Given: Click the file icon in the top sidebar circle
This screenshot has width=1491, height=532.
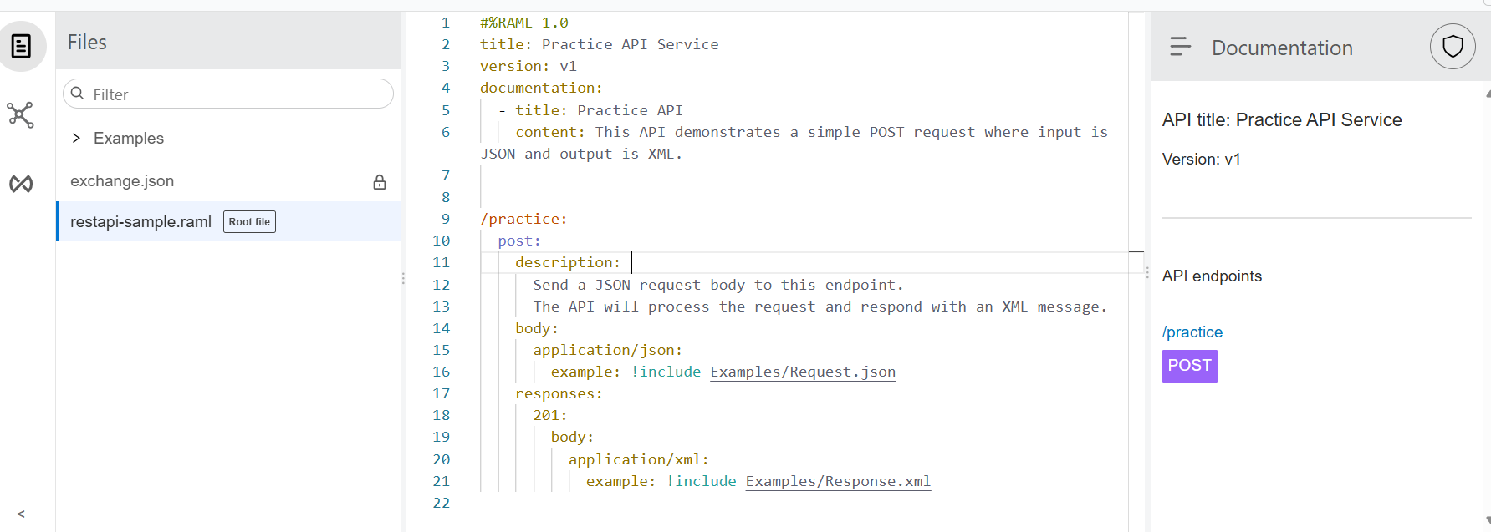Looking at the screenshot, I should (22, 46).
